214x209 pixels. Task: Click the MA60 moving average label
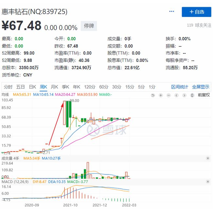[x=106, y=95]
